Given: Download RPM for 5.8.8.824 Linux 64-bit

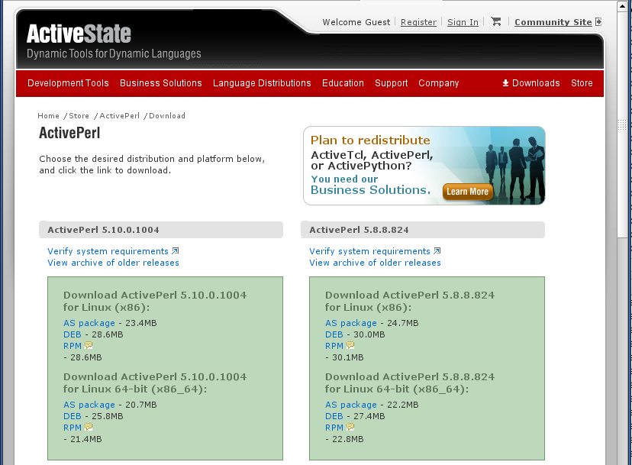Looking at the screenshot, I should point(334,428).
